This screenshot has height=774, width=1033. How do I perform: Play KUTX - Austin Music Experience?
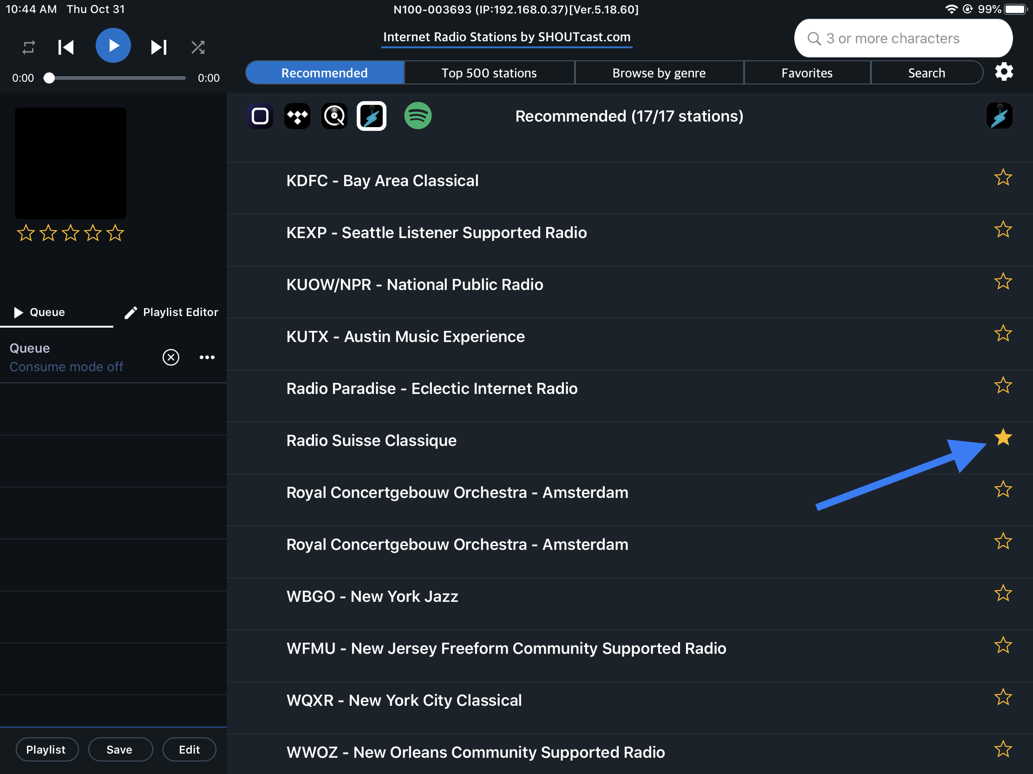[629, 344]
